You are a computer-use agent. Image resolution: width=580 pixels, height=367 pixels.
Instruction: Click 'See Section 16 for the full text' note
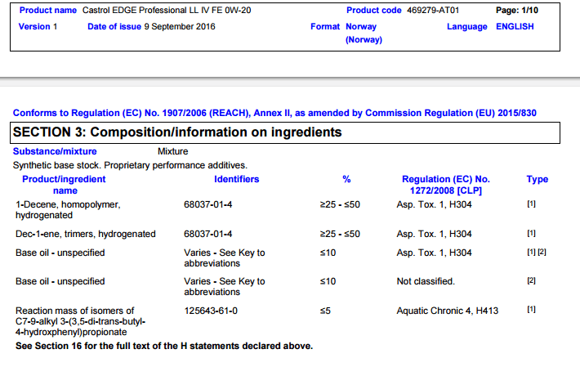click(164, 346)
